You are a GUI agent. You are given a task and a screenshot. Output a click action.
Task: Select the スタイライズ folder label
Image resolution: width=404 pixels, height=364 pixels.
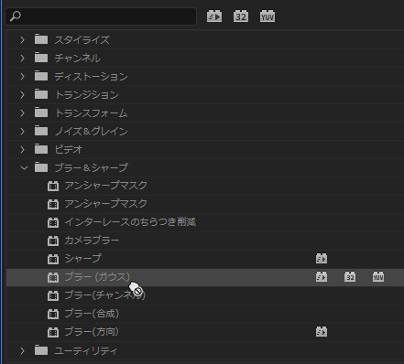82,39
